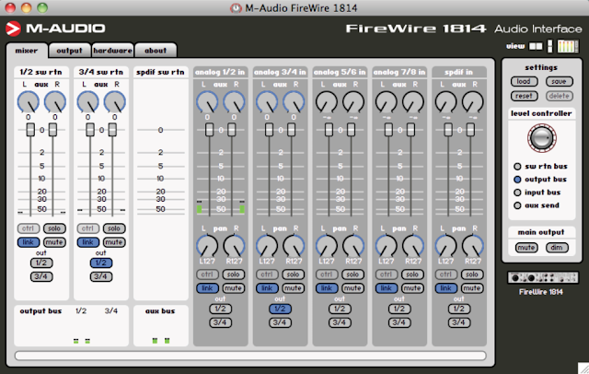
Task: Turn the level controller knob
Action: click(x=542, y=138)
